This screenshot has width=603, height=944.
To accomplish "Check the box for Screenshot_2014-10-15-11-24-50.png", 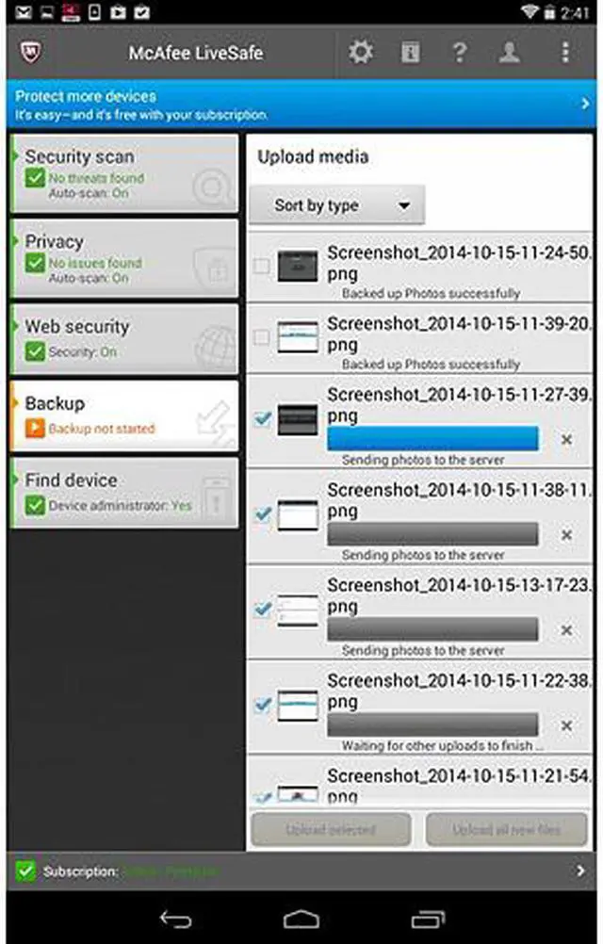I will point(261,266).
